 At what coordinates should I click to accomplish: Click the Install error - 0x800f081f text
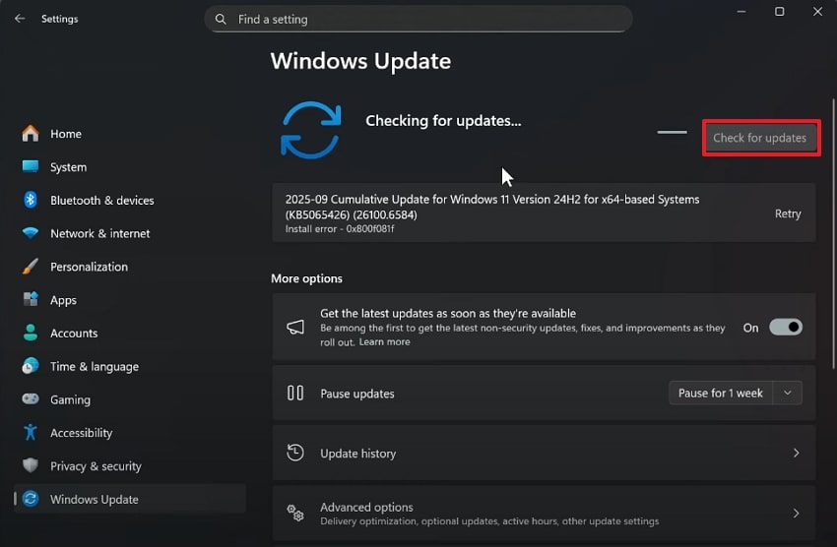(340, 228)
